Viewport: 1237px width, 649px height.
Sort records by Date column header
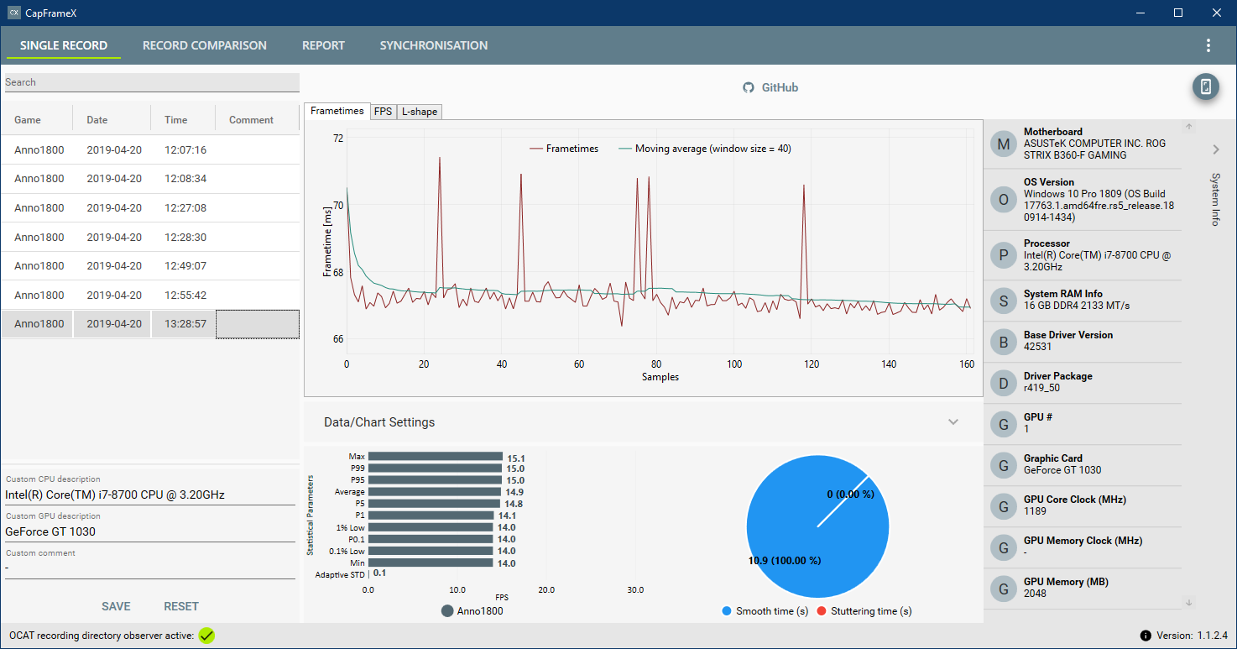97,120
